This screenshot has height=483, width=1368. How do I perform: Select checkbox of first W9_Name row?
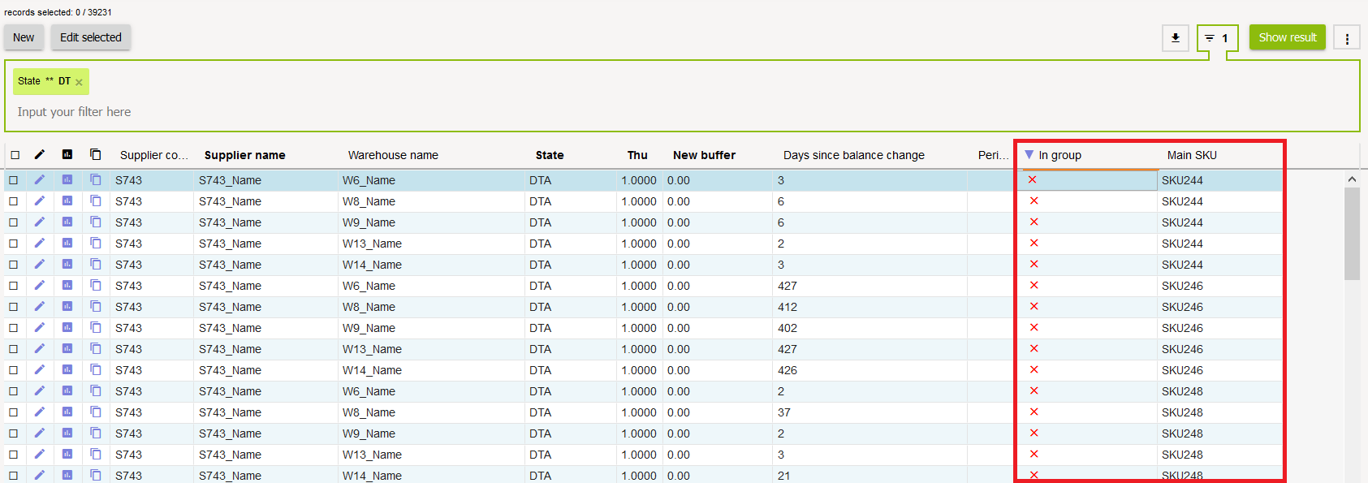[x=14, y=222]
